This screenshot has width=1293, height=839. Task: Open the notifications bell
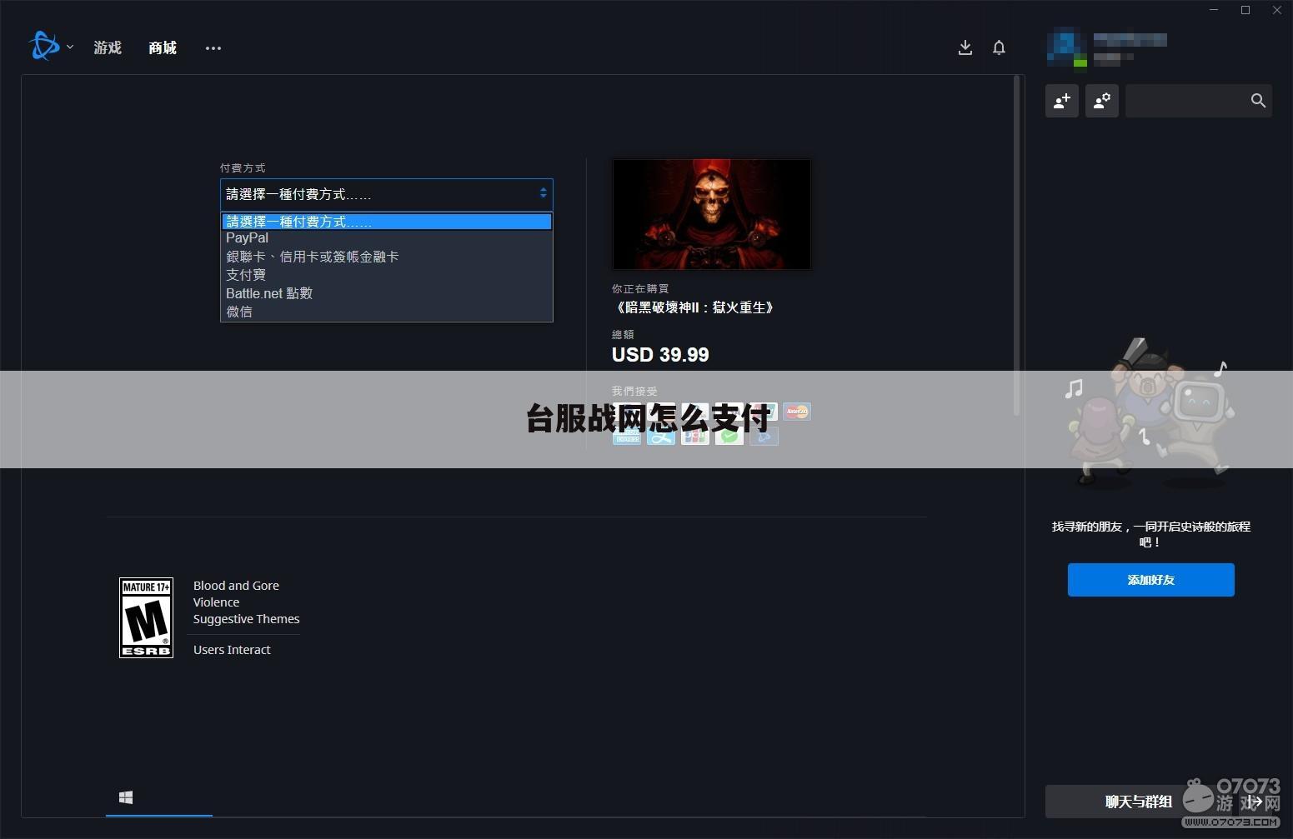pyautogui.click(x=999, y=47)
